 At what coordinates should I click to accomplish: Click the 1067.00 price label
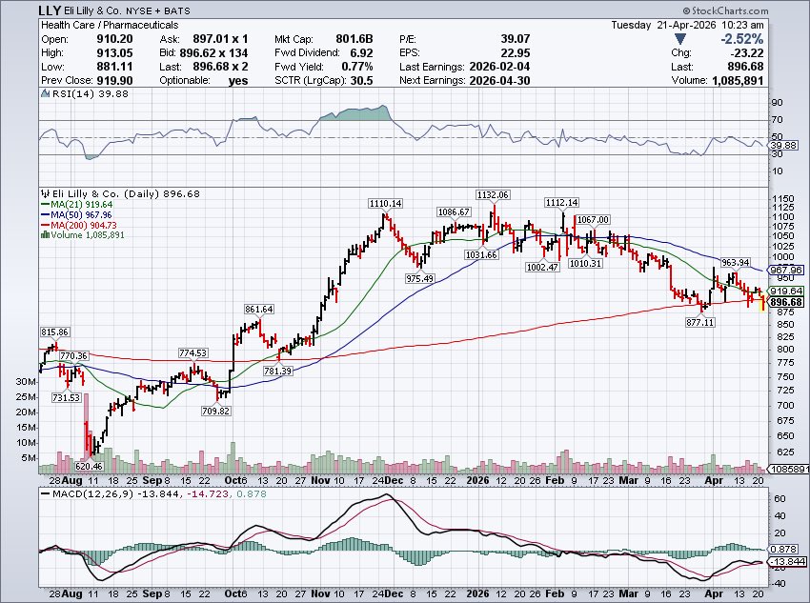(593, 219)
